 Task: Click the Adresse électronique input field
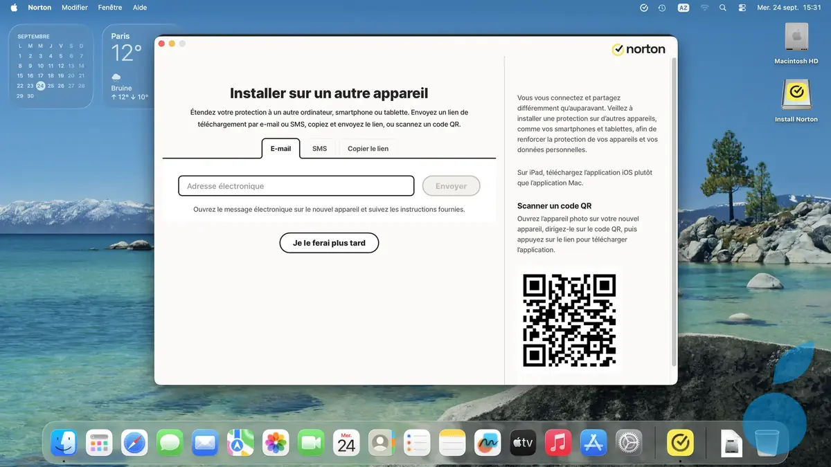[296, 185]
